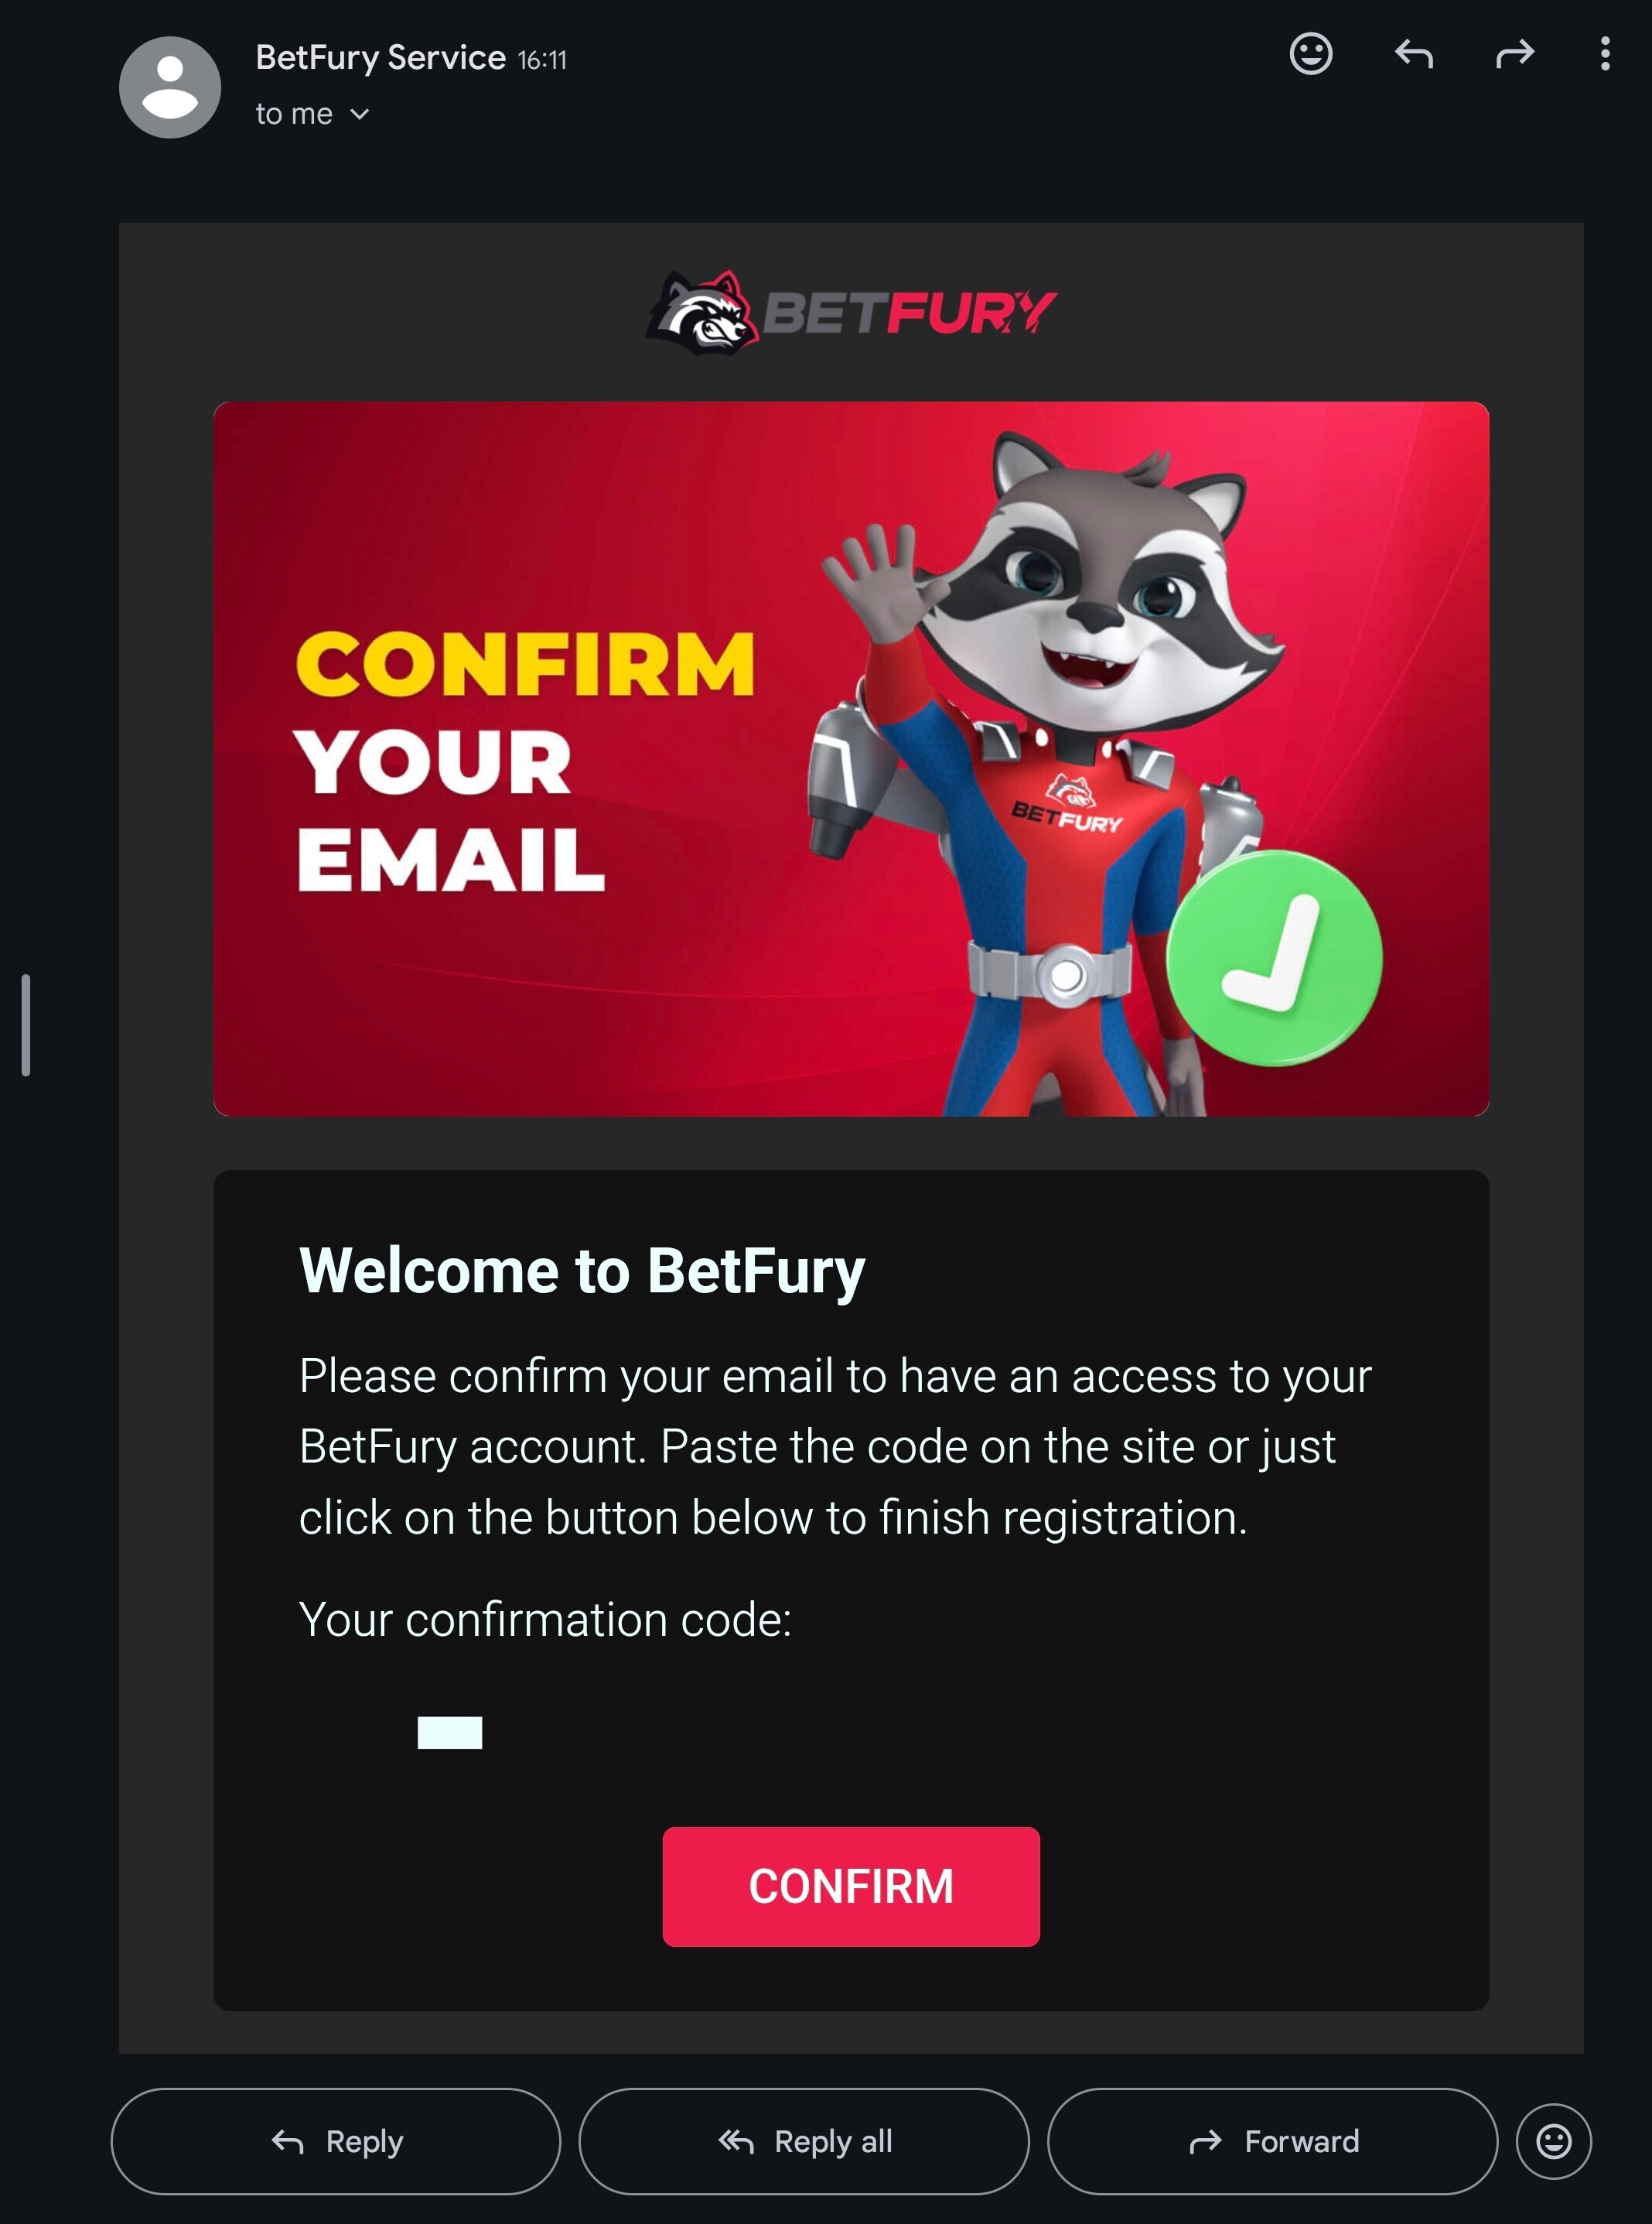Click the Reply button at bottom
1652x2224 pixels.
336,2141
